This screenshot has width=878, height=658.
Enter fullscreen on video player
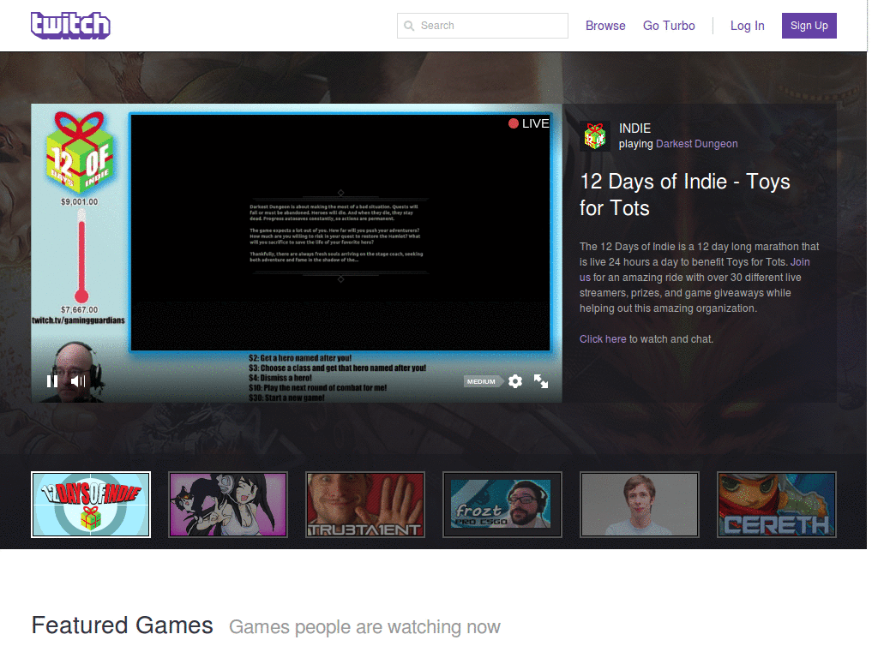(541, 381)
